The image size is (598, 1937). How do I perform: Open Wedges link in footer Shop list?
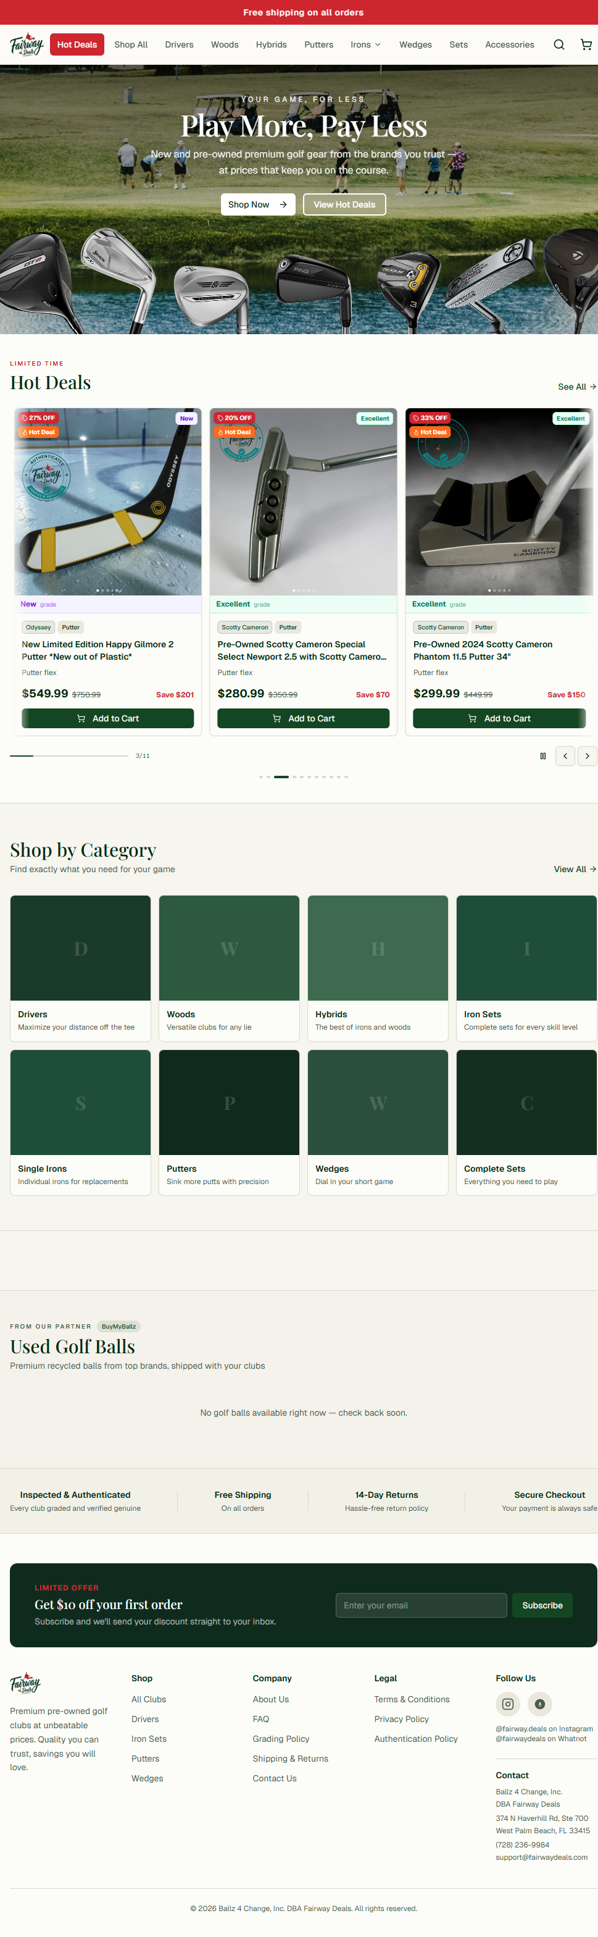(147, 1778)
